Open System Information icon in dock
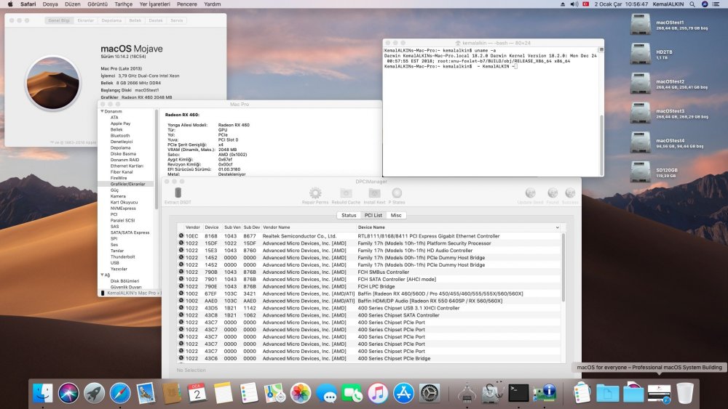The width and height of the screenshot is (728, 409). click(x=544, y=393)
